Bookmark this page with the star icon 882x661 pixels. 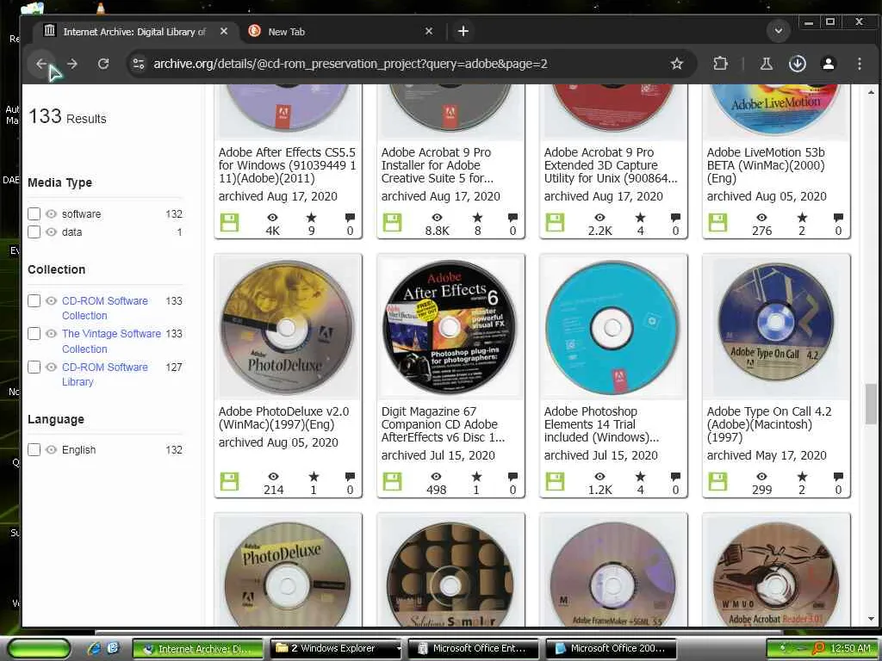[x=677, y=64]
